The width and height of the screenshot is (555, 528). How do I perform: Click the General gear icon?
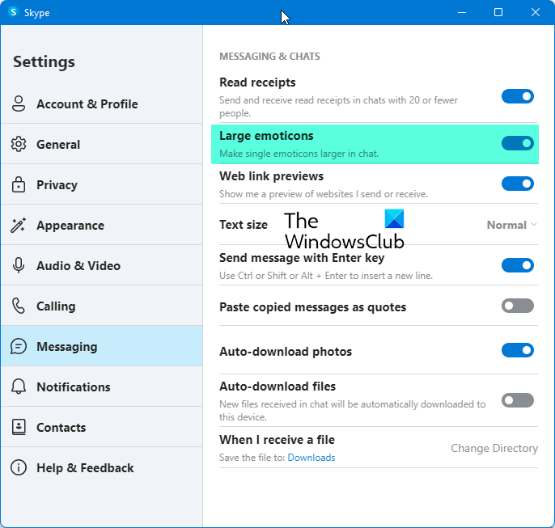(19, 144)
